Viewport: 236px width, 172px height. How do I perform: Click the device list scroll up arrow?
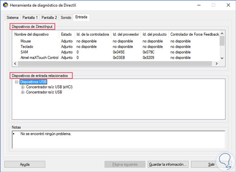pyautogui.click(x=222, y=34)
